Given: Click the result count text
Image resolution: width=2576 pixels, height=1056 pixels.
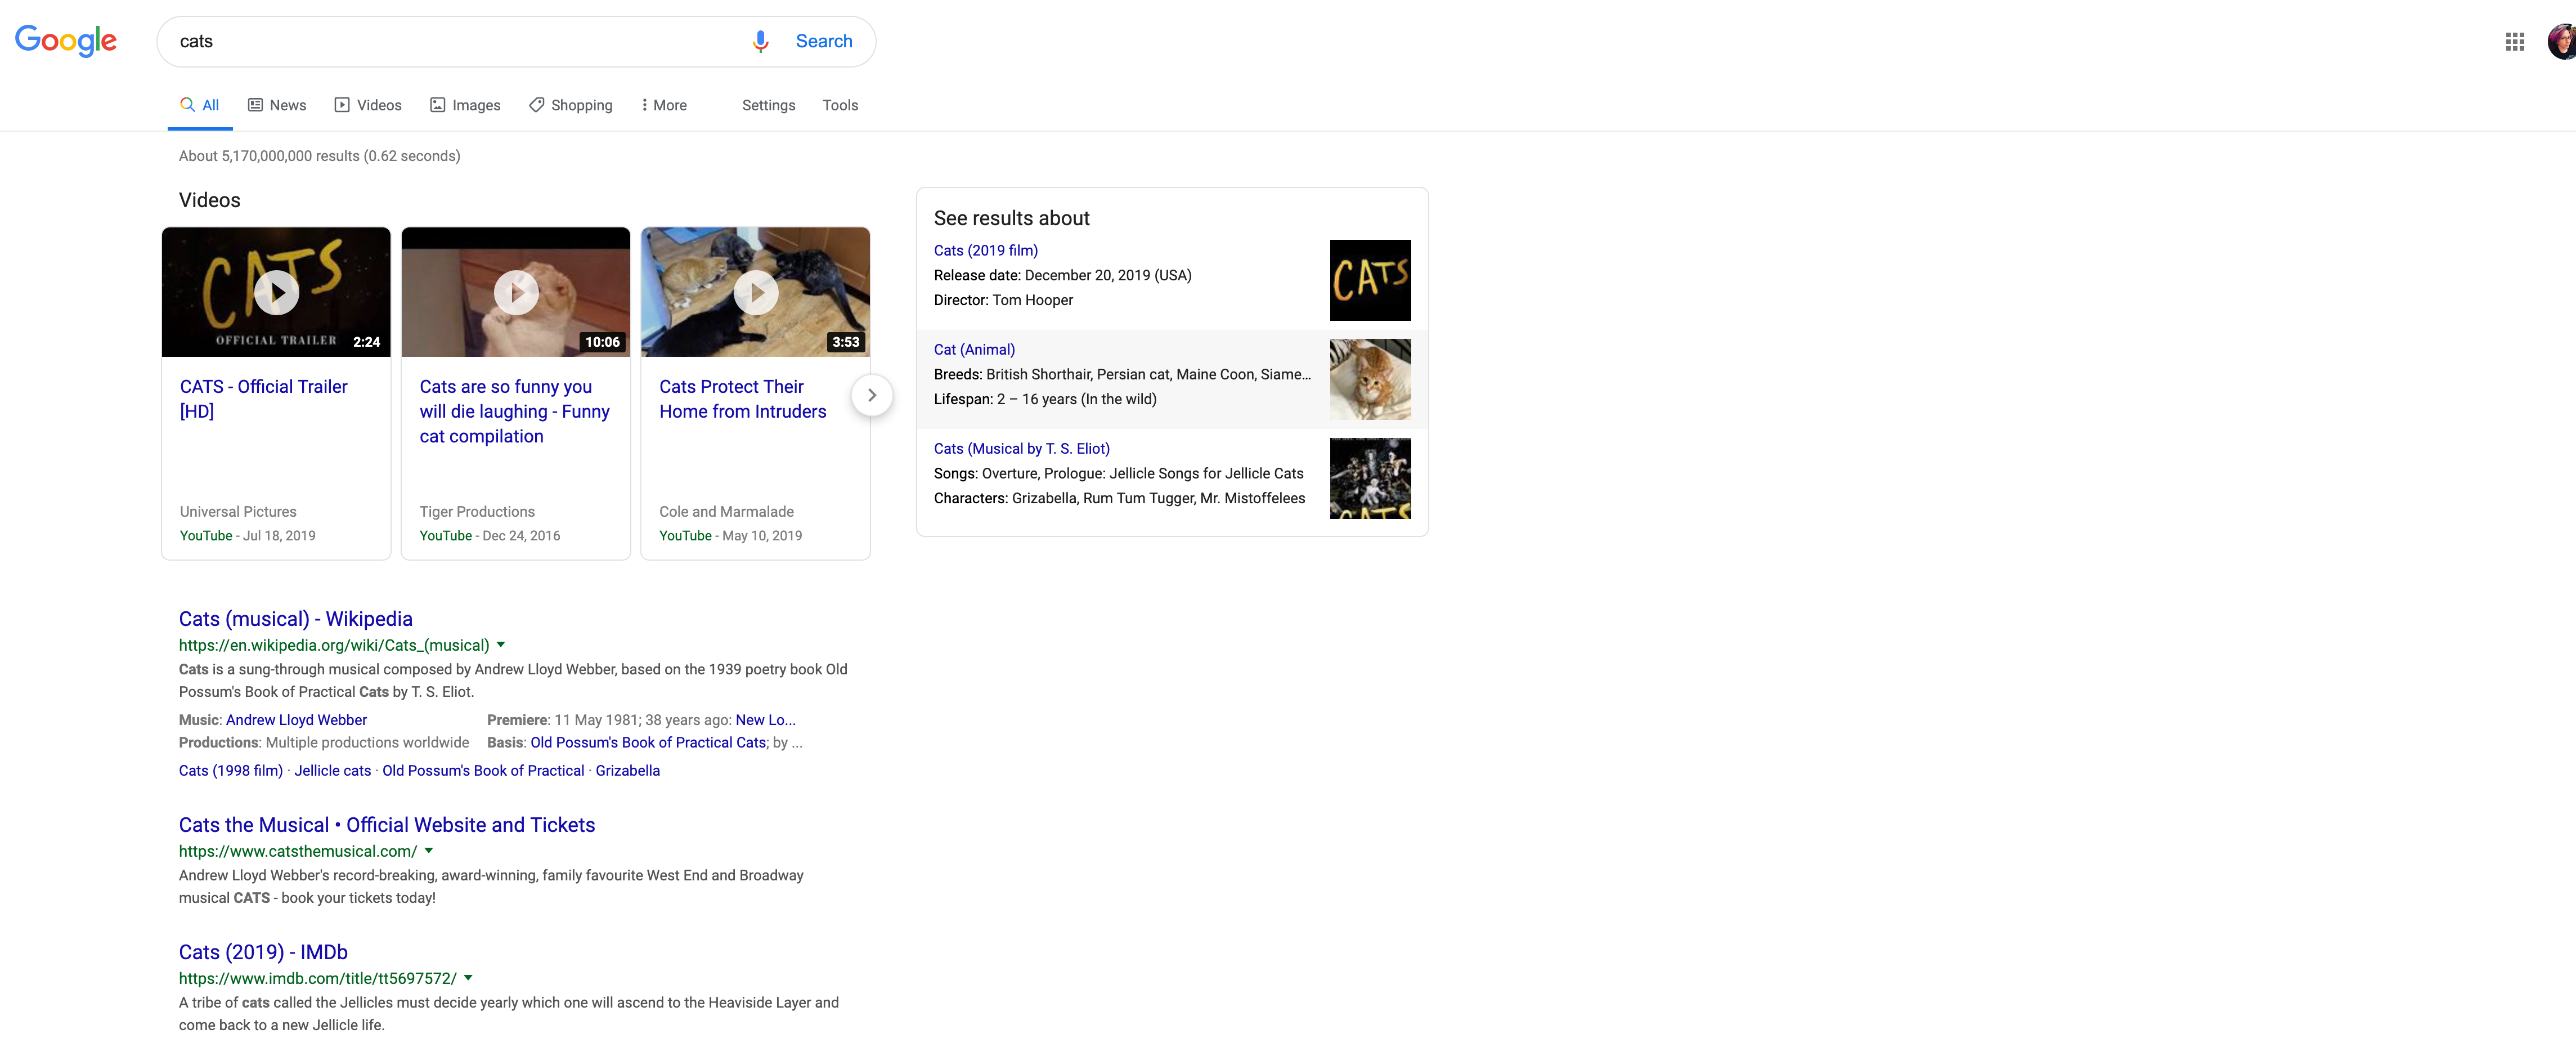Looking at the screenshot, I should tap(319, 156).
